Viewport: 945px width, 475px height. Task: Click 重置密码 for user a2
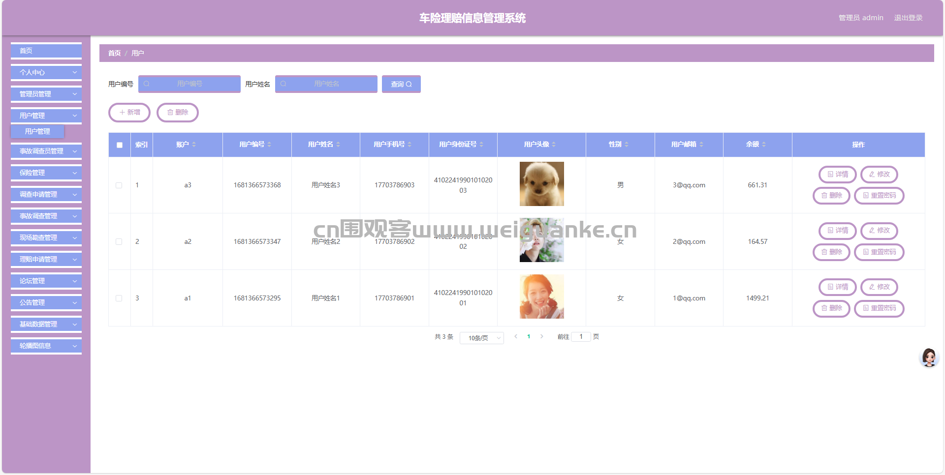(x=879, y=252)
